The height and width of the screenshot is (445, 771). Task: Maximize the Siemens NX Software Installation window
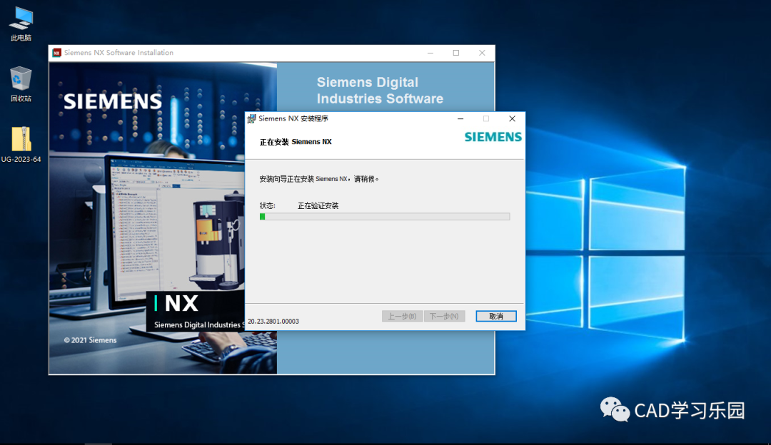(455, 53)
